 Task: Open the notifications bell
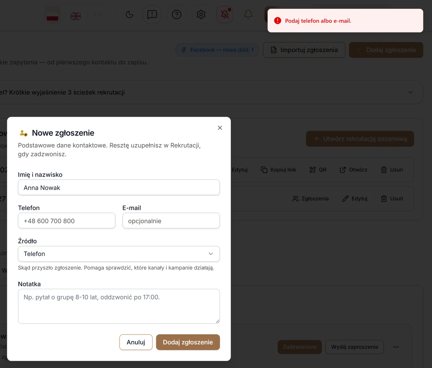tap(248, 14)
